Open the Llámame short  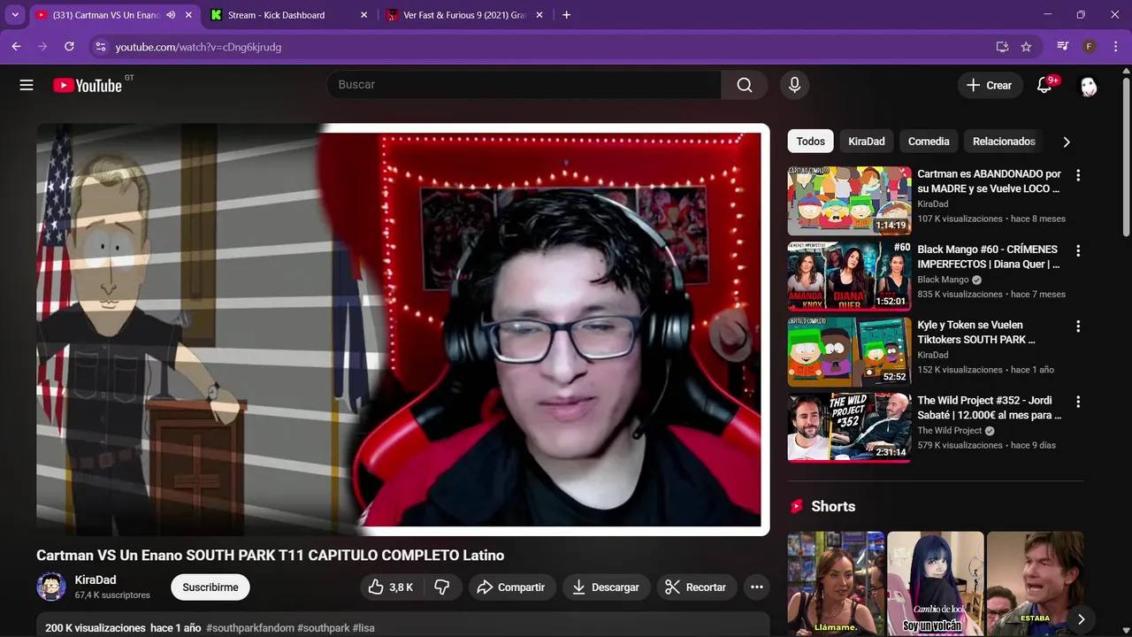coord(836,584)
